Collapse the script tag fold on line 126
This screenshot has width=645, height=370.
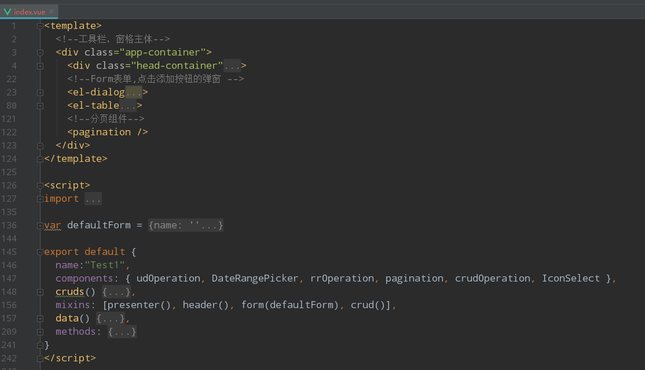[x=40, y=186]
